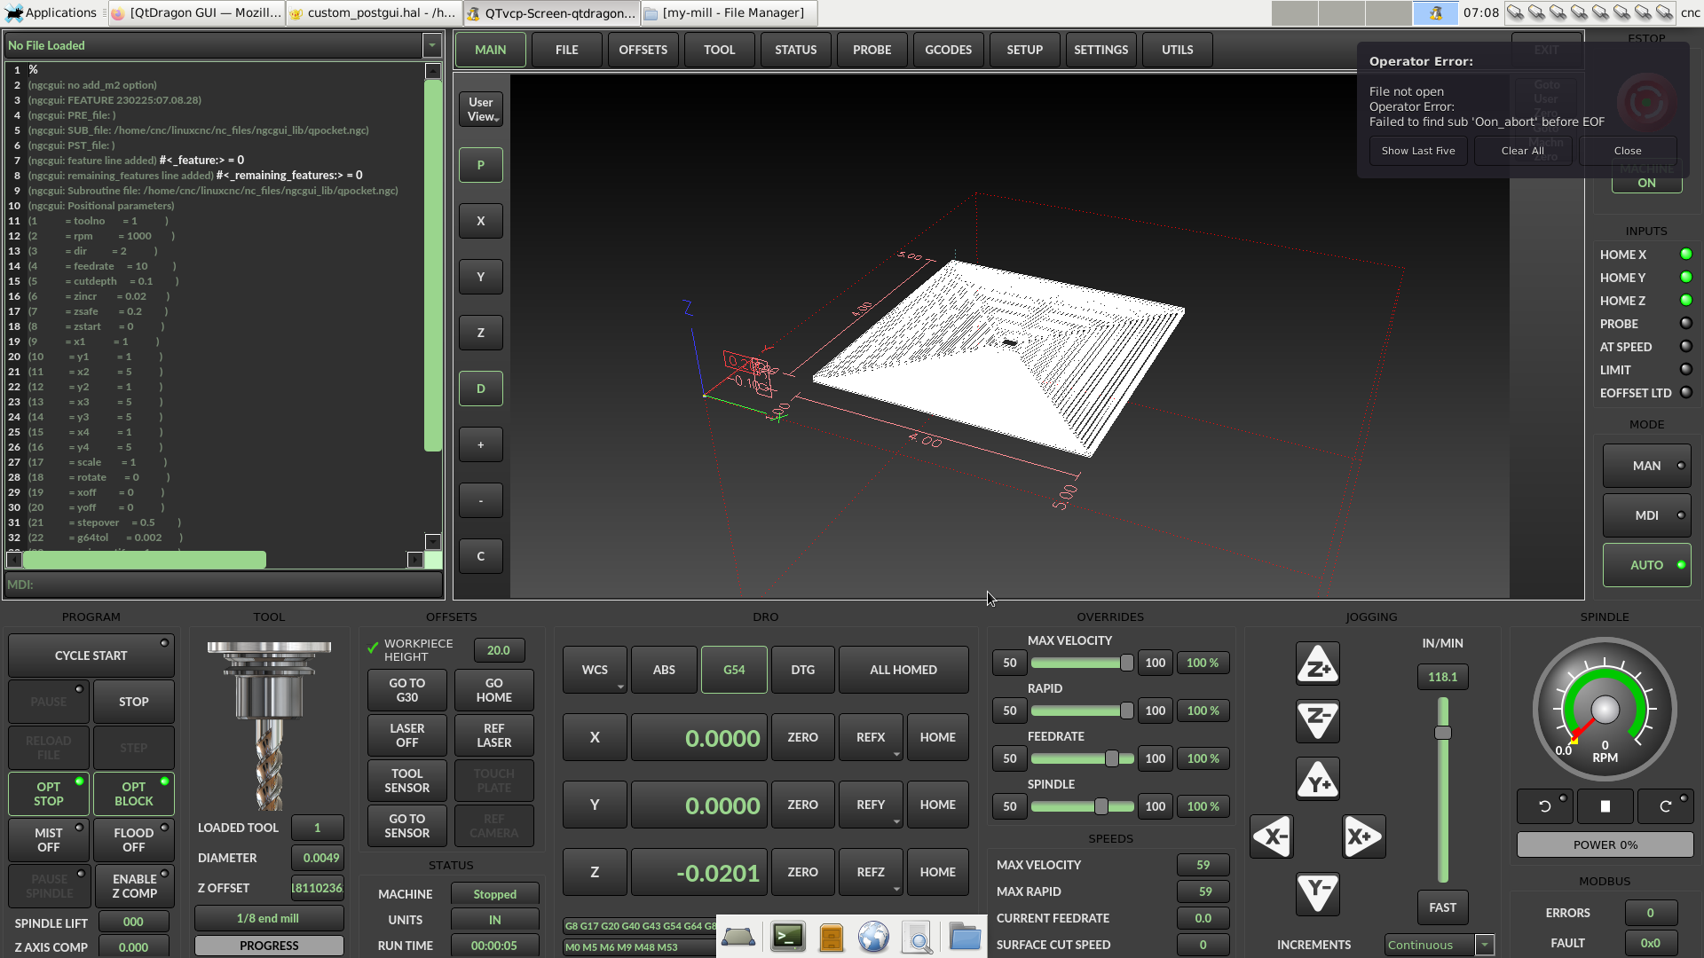
Task: Jog Z axis up with Z+ arrow
Action: [1318, 664]
